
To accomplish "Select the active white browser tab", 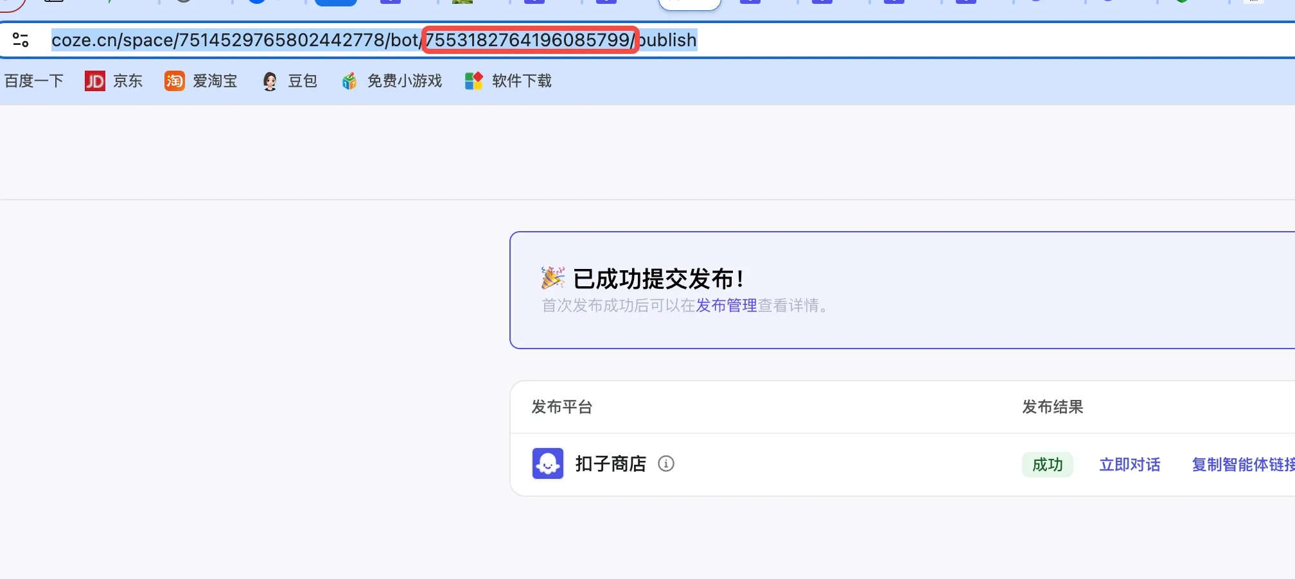I will [x=689, y=4].
